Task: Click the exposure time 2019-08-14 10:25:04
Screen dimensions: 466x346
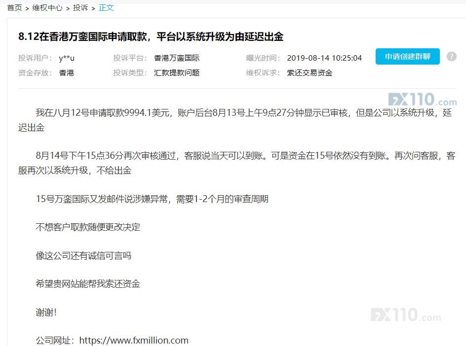Action: pyautogui.click(x=324, y=58)
